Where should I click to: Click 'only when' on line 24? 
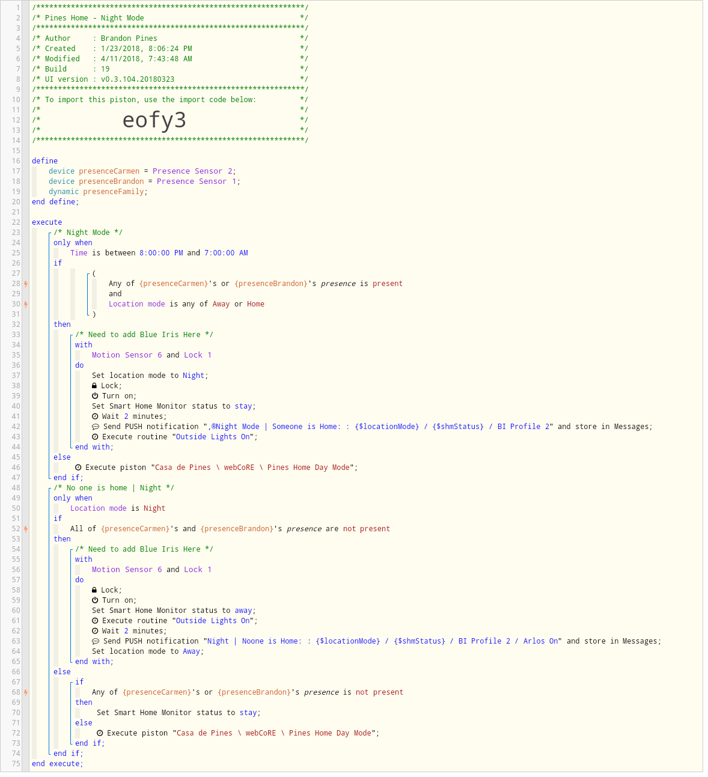73,243
